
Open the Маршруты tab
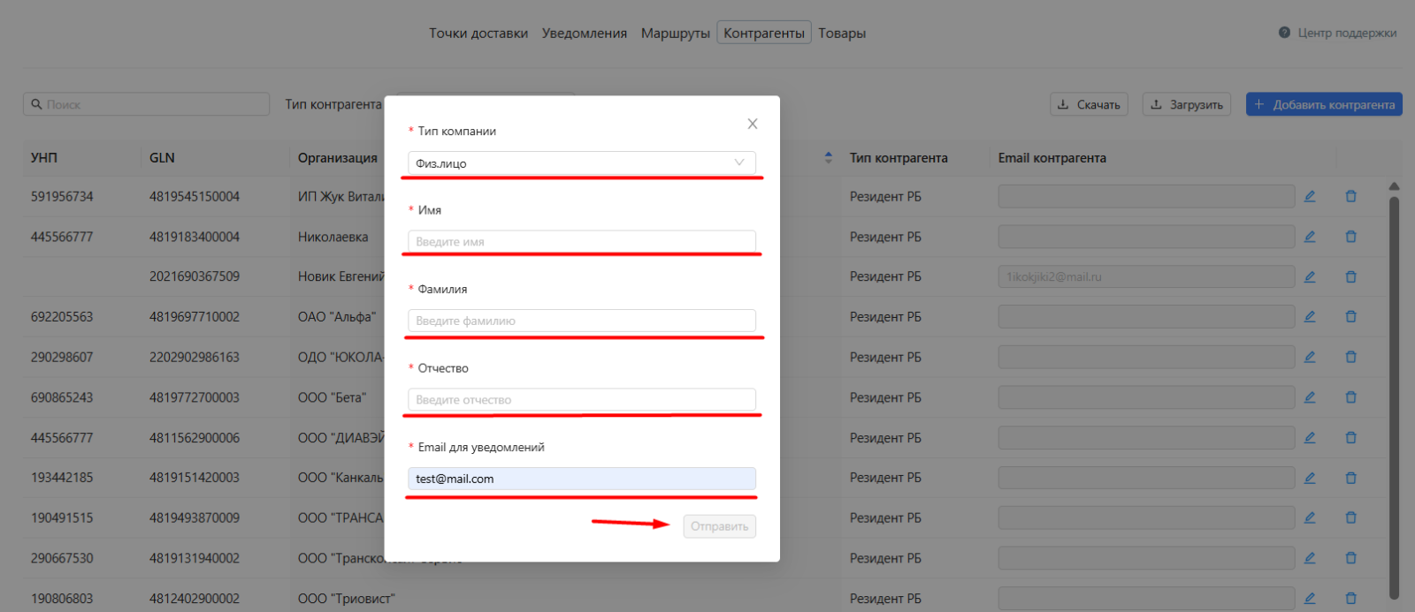(676, 33)
